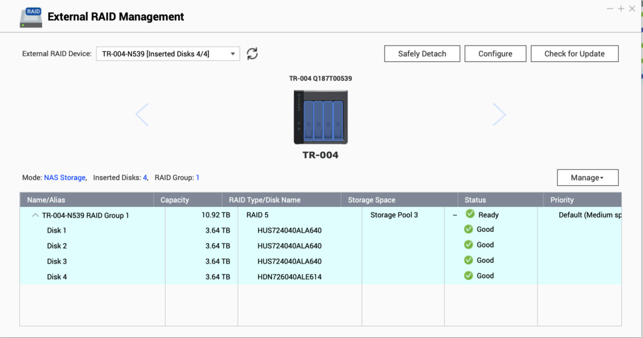Click Disk 4 capacity 3.64 TB
This screenshot has height=338, width=643.
coord(218,277)
